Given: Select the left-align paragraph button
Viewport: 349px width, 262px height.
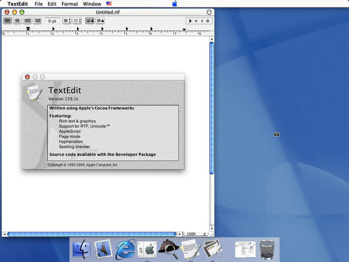Looking at the screenshot, I should click(7, 21).
